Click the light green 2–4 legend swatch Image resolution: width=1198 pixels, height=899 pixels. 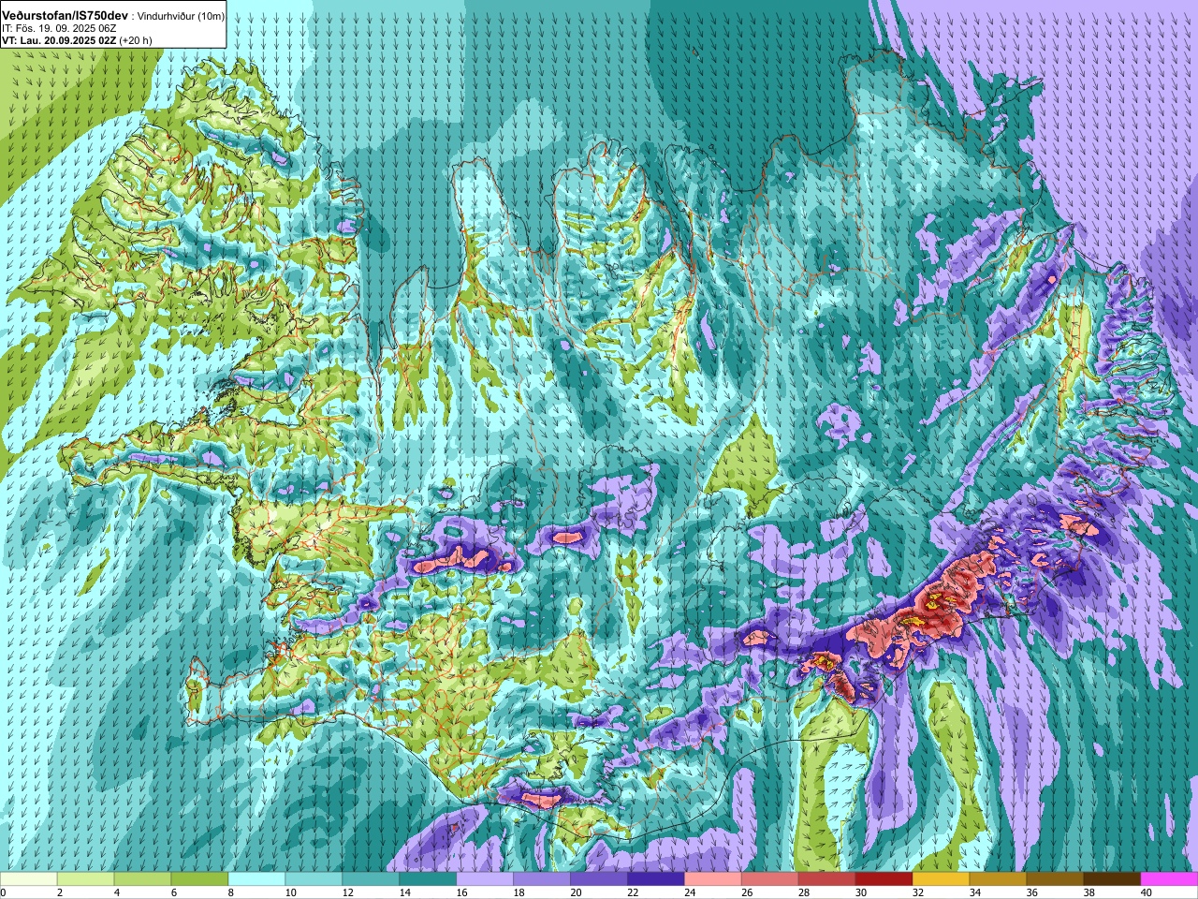86,879
